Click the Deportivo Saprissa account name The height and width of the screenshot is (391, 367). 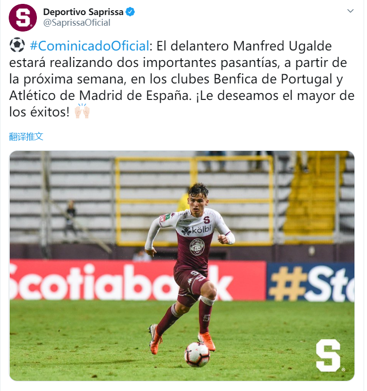[x=83, y=12]
